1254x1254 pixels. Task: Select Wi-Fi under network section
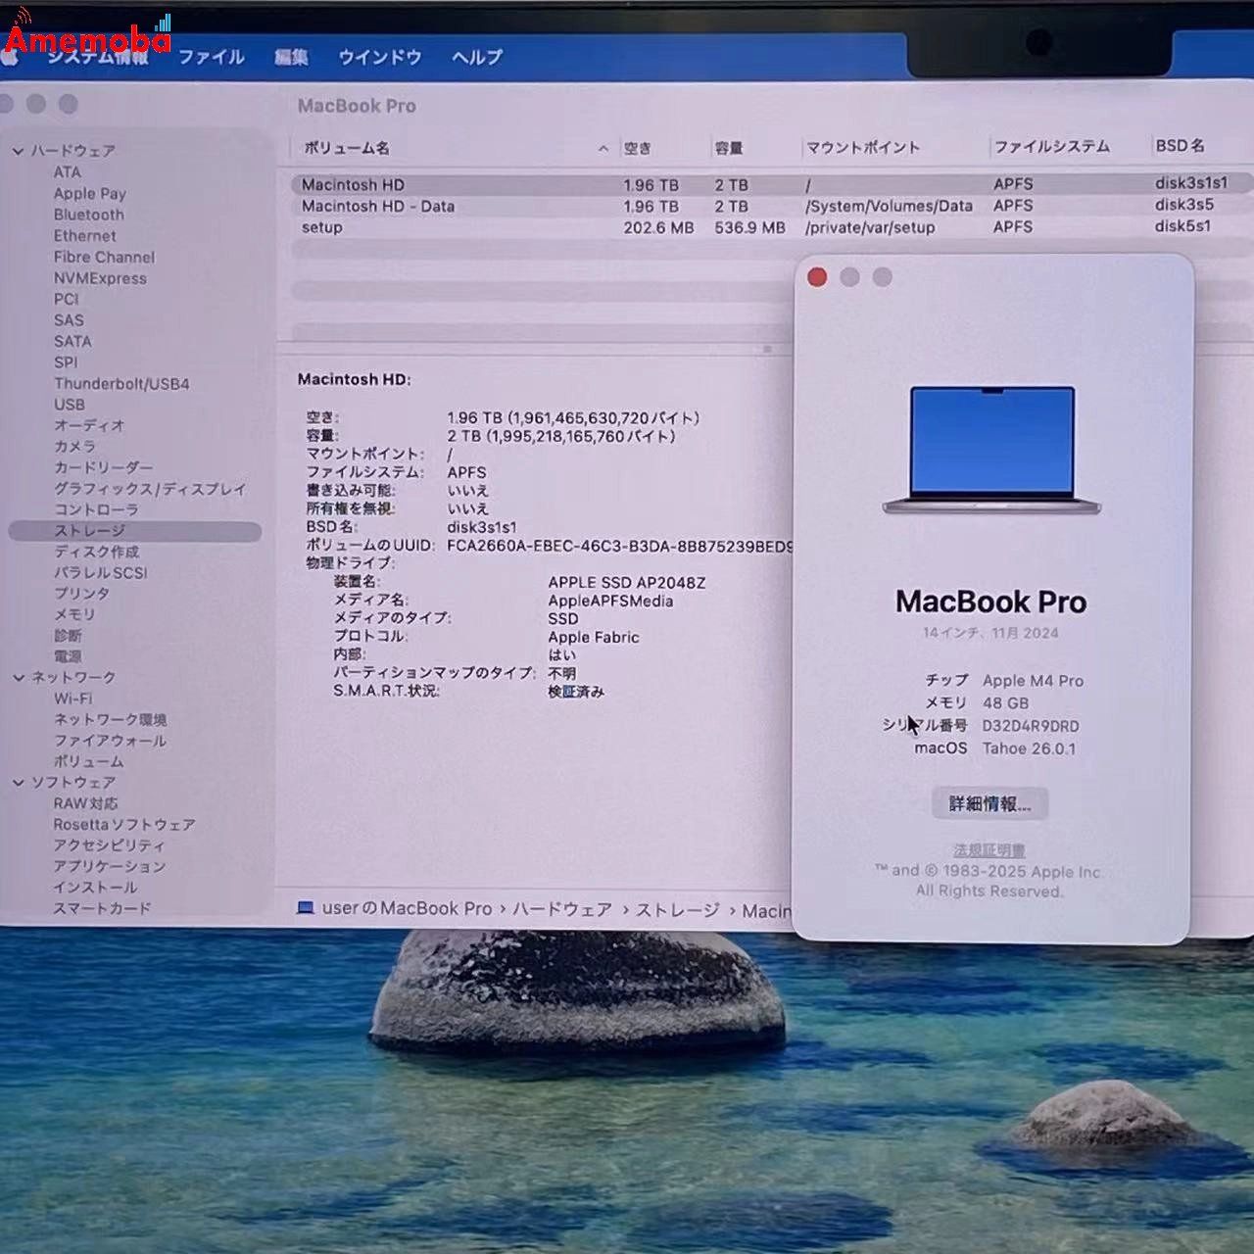coord(72,699)
